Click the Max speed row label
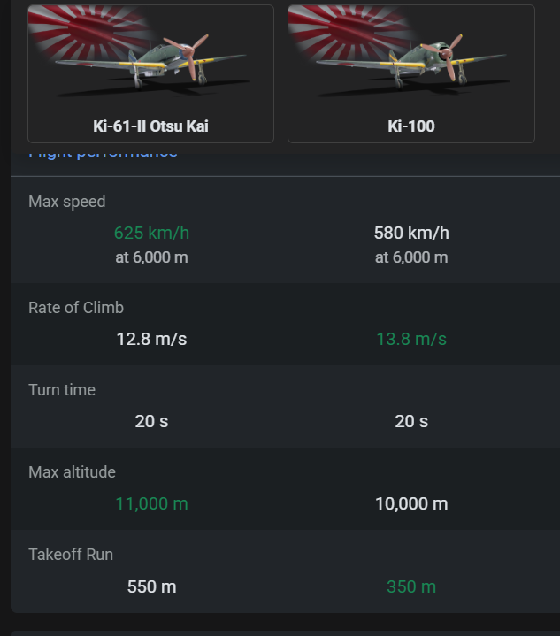Viewport: 560px width, 636px height. tap(67, 202)
